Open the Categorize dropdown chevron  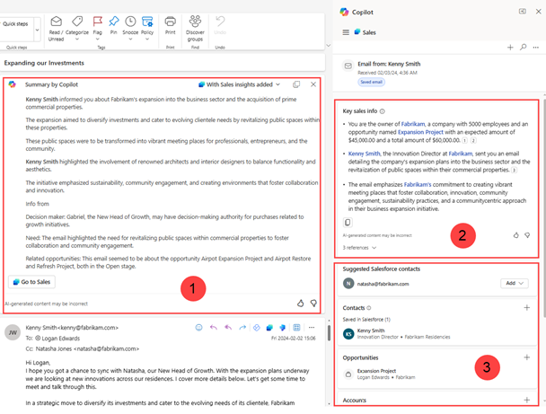tap(77, 39)
